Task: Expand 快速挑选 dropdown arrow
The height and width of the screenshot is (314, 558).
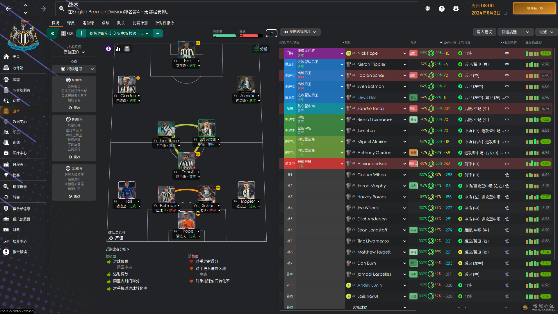Action: pyautogui.click(x=528, y=32)
